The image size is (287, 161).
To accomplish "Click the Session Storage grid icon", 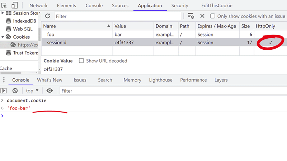I will tap(8, 13).
